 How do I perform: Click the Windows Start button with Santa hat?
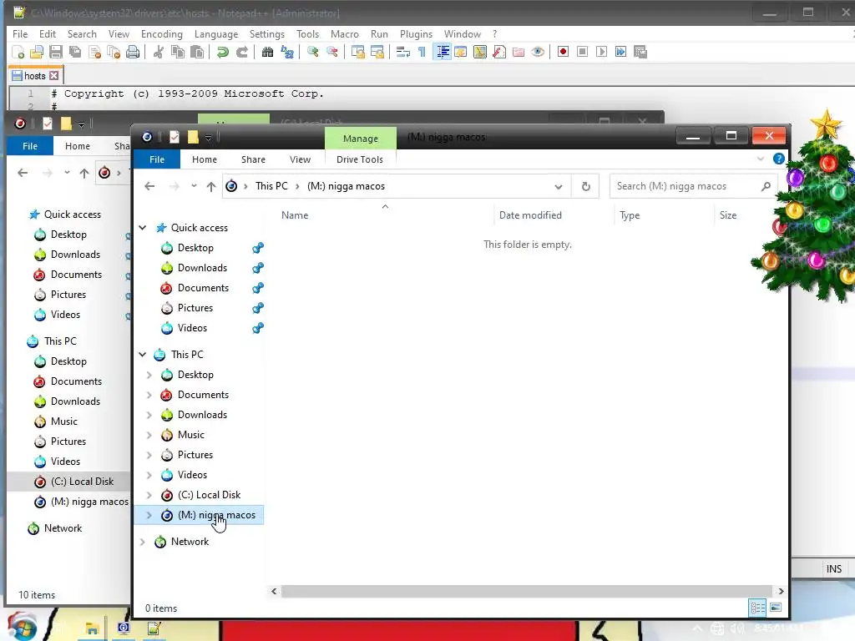tap(21, 627)
